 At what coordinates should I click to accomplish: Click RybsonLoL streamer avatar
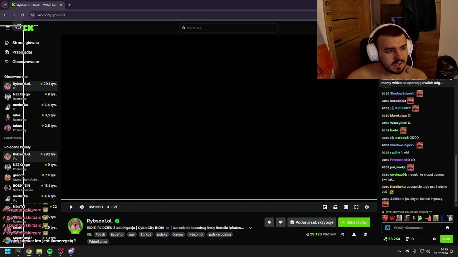coord(75,226)
